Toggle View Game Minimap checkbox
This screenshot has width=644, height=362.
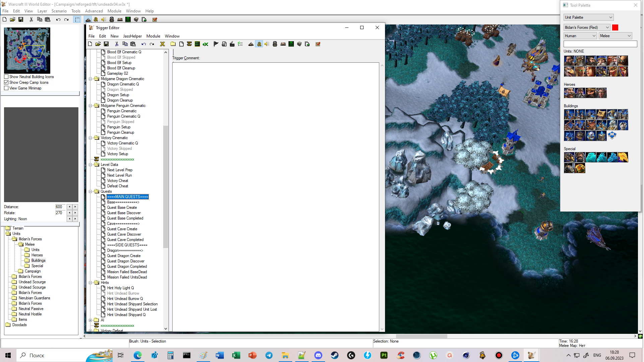click(6, 88)
